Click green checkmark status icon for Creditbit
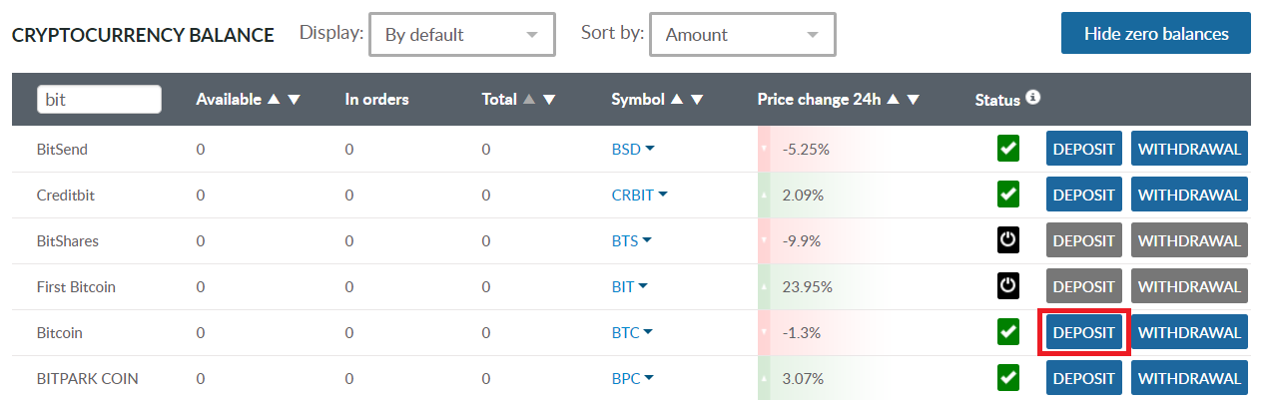Screen dimensions: 1263x400 (x=1008, y=196)
